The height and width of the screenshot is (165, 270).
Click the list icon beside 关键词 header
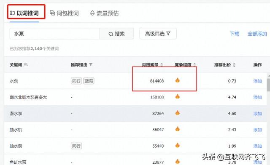[x=26, y=65]
